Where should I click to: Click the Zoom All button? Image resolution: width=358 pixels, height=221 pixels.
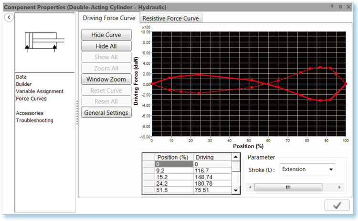[x=106, y=68]
